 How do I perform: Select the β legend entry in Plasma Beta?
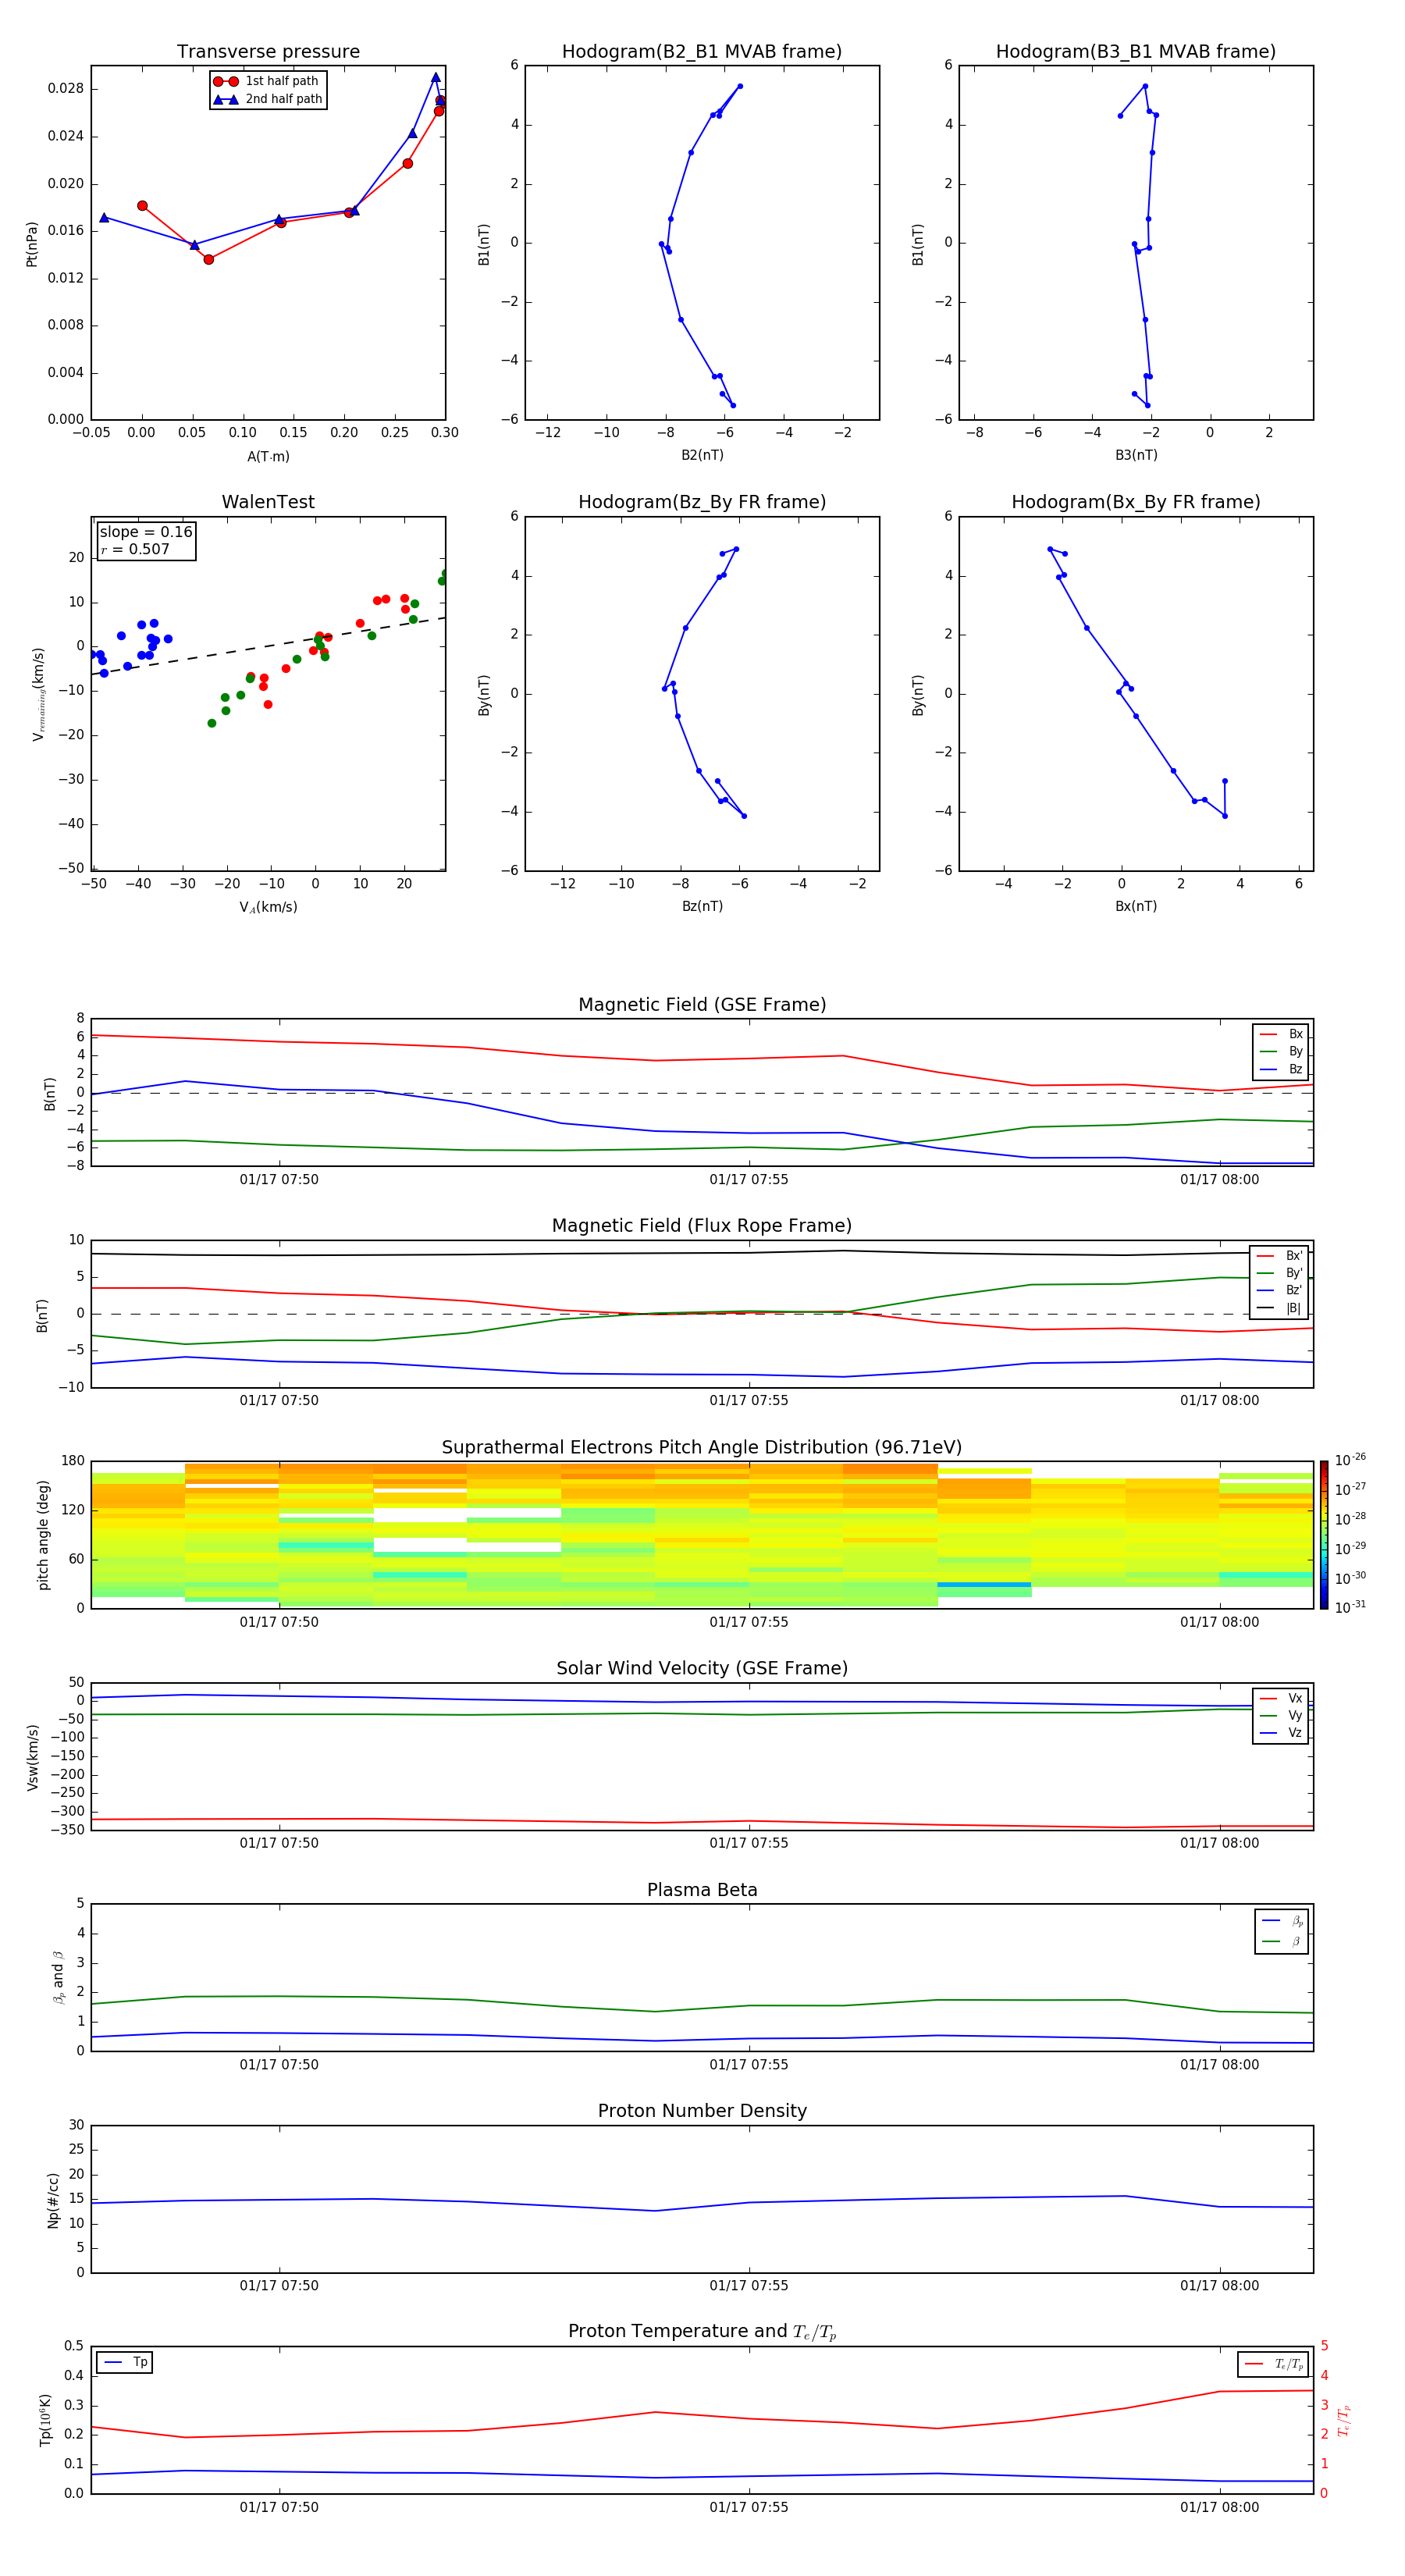1282,1941
